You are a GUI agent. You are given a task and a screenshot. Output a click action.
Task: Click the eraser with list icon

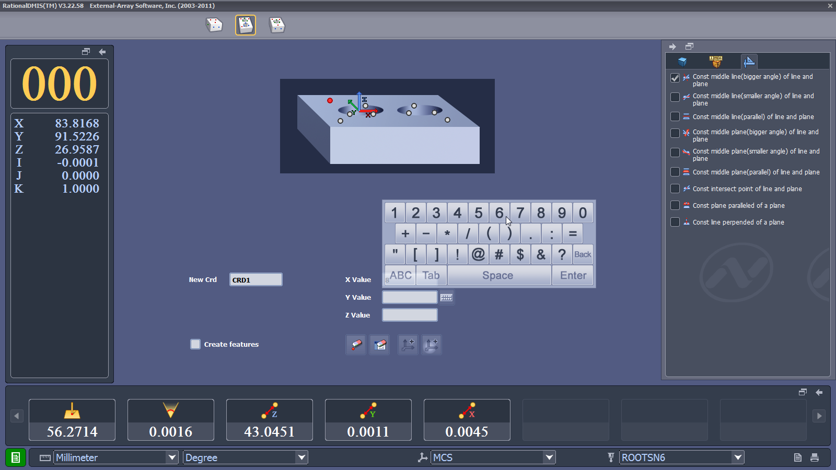tap(380, 345)
